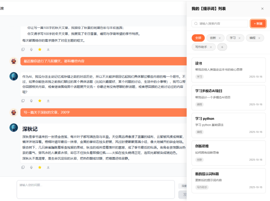This screenshot has height=201, width=270.
Task: Click the user avatar beside 写一篇关于深秋的文章
Action: click(13, 113)
